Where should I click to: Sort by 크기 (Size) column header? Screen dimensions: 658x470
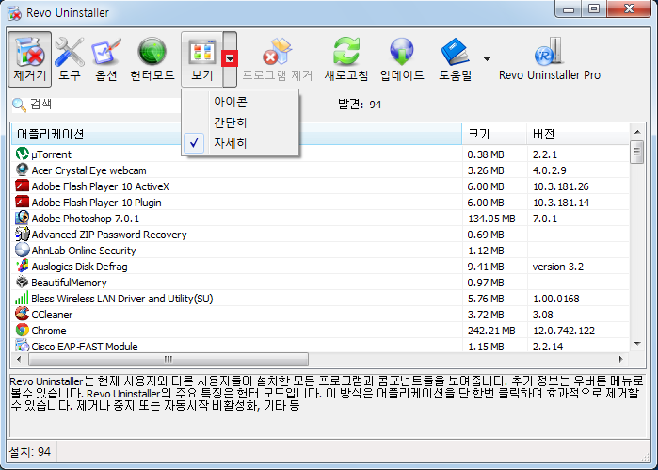[x=494, y=134]
